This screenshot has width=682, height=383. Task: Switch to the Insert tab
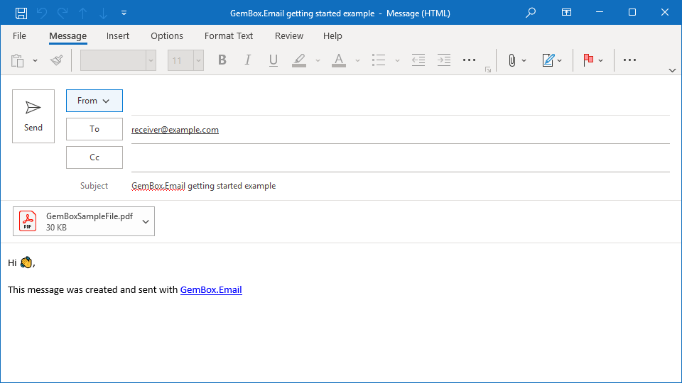(x=118, y=36)
